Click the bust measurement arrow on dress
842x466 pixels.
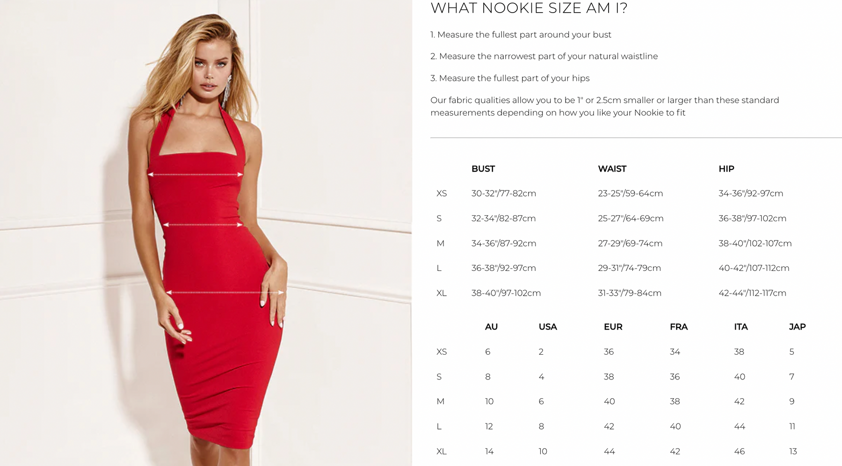196,175
